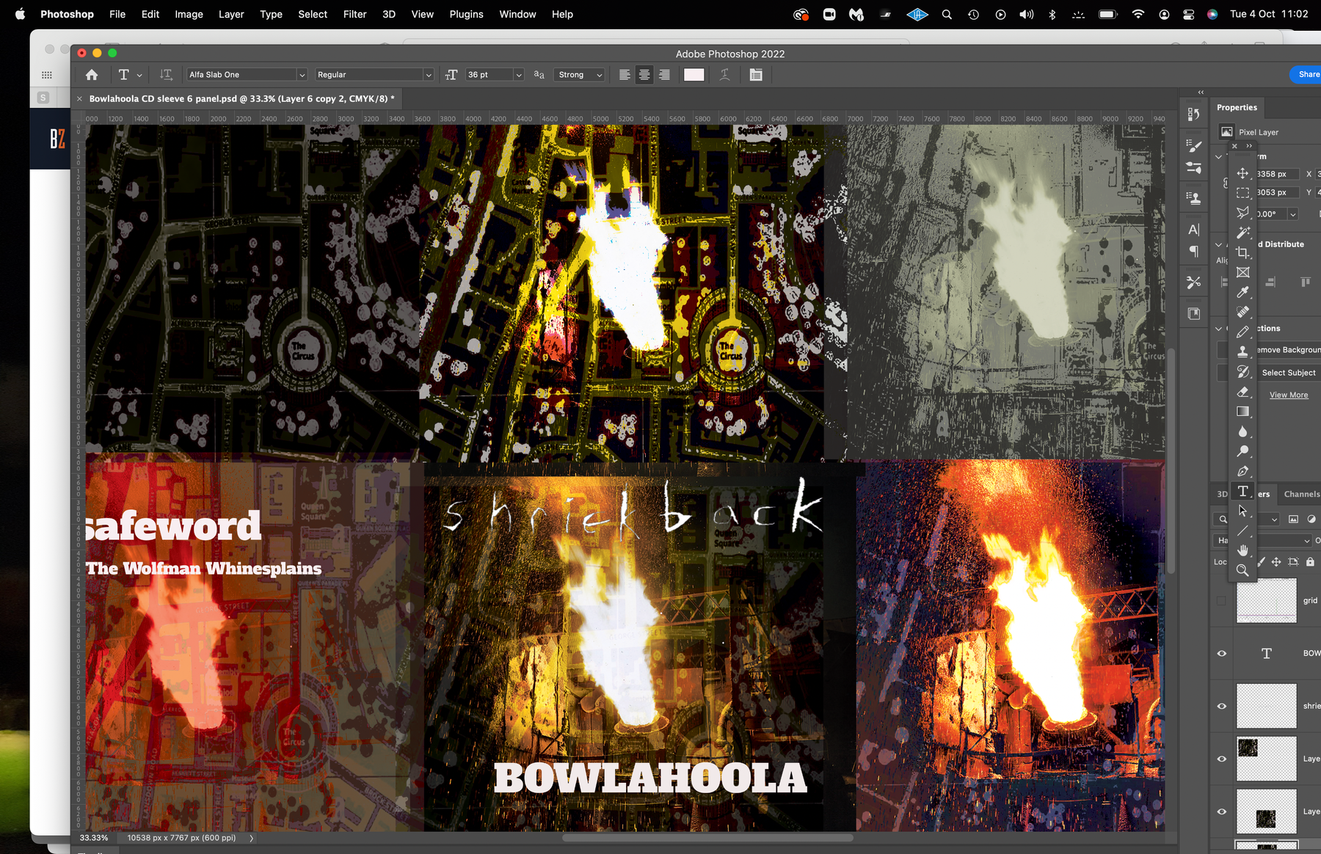Toggle filter for pixel layers icon
1321x854 pixels.
1293,519
